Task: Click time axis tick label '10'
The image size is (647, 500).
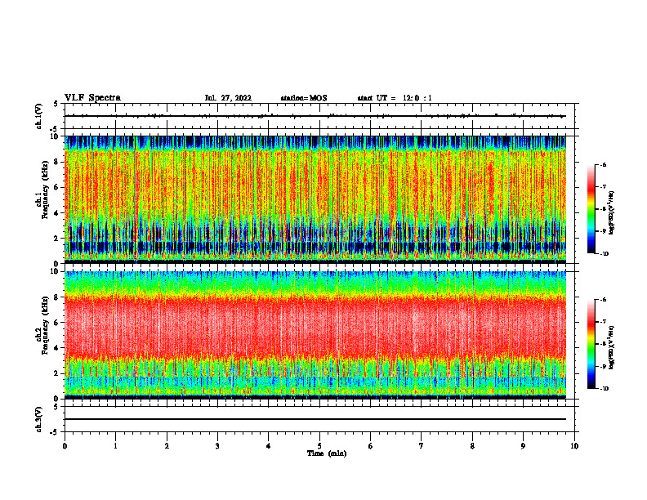Action: (574, 446)
